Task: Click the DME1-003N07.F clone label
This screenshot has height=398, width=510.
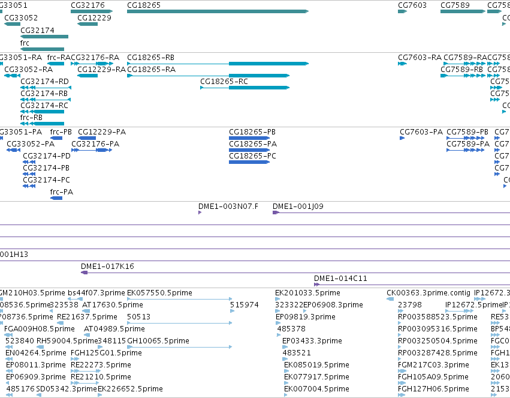Action: pyautogui.click(x=228, y=207)
